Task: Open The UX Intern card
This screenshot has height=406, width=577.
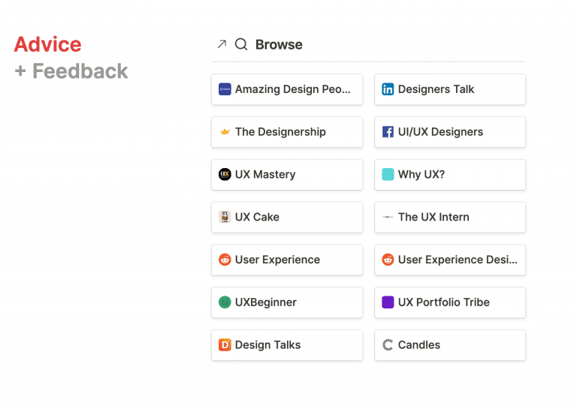Action: (450, 217)
